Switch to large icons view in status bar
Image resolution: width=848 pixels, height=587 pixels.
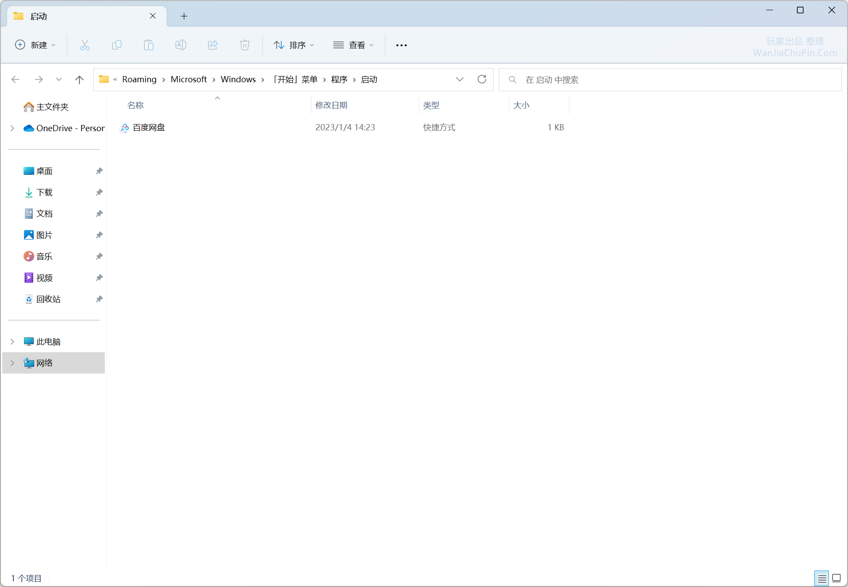tap(836, 578)
